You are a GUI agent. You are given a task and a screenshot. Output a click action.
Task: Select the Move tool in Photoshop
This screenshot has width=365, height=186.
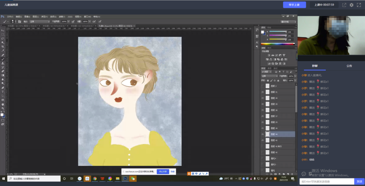click(3, 31)
